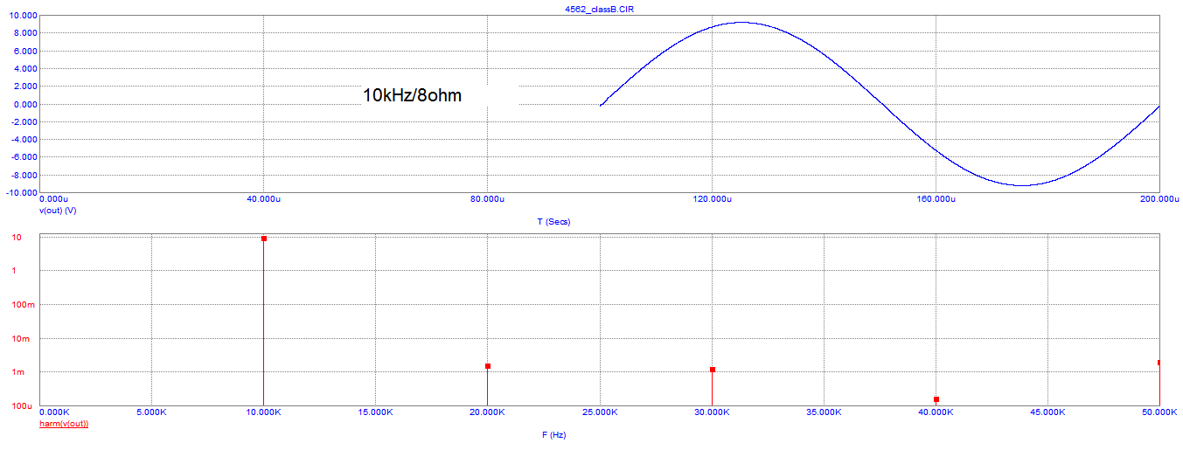Click the 8.000 voltage axis label

25,33
